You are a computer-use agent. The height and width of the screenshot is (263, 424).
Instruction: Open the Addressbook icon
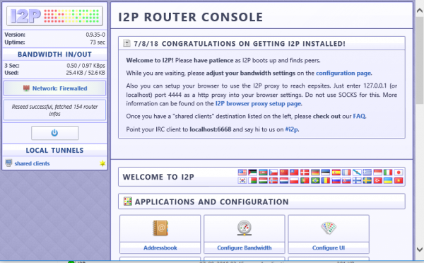[160, 228]
